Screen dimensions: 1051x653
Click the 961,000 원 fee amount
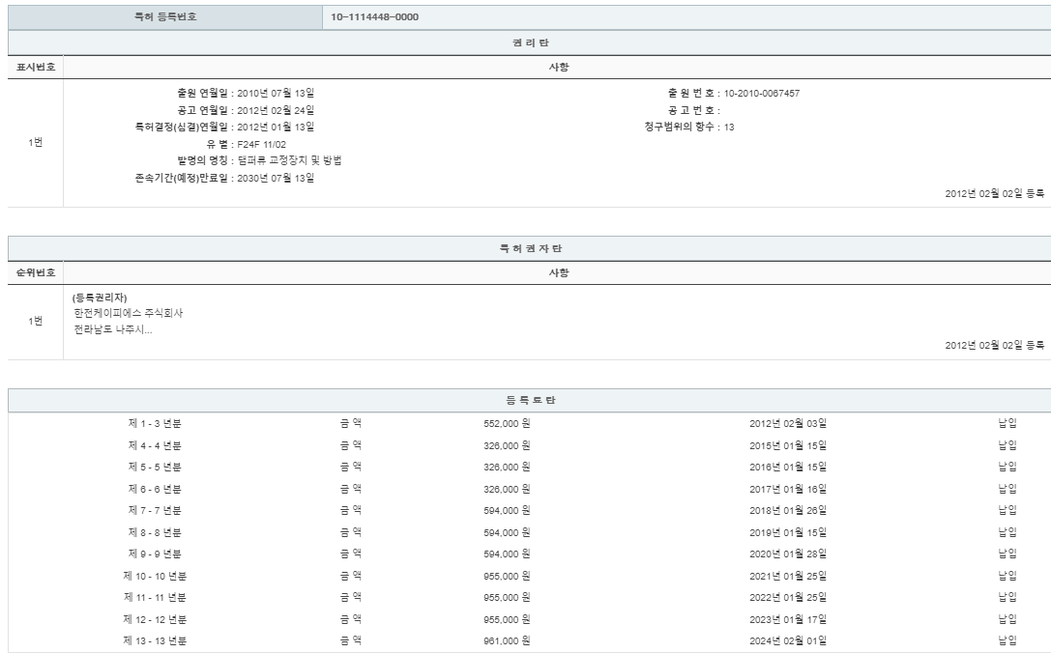tap(507, 640)
